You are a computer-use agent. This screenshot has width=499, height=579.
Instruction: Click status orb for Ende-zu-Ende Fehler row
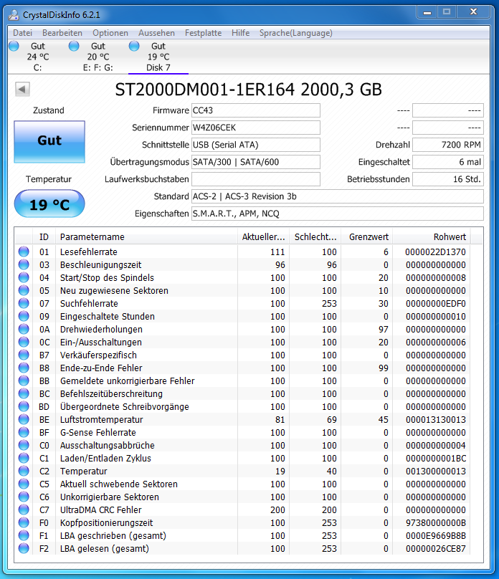coord(24,368)
